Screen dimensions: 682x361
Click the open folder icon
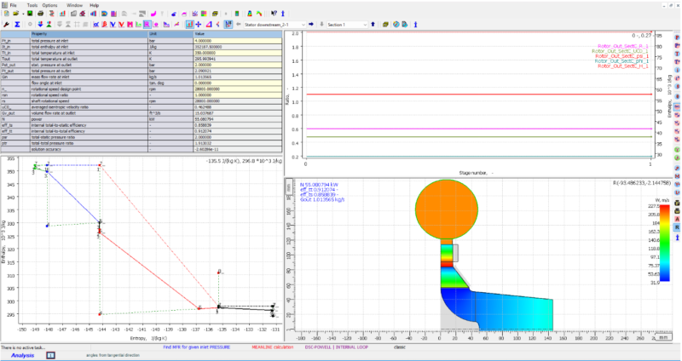tap(16, 14)
